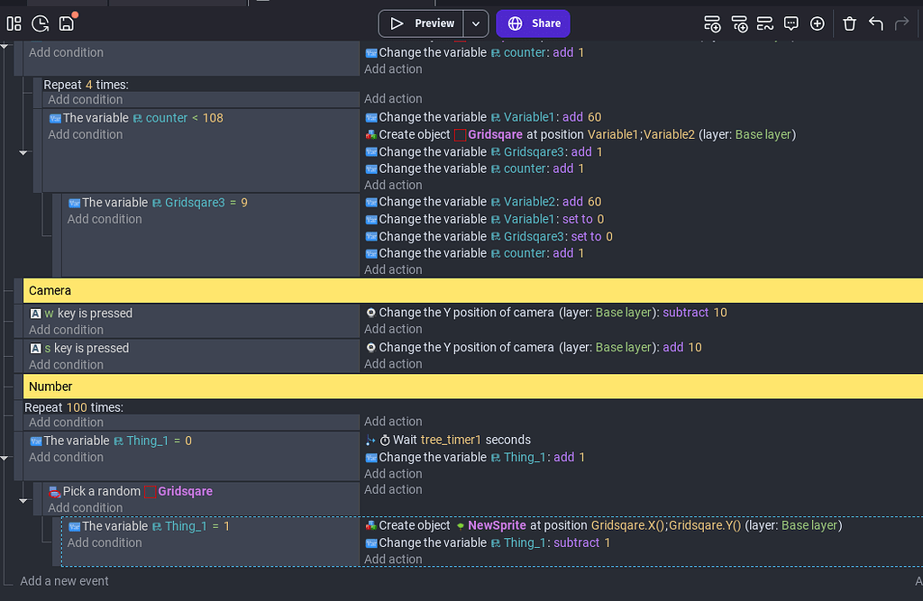Click Add condition in the w key event

67,329
